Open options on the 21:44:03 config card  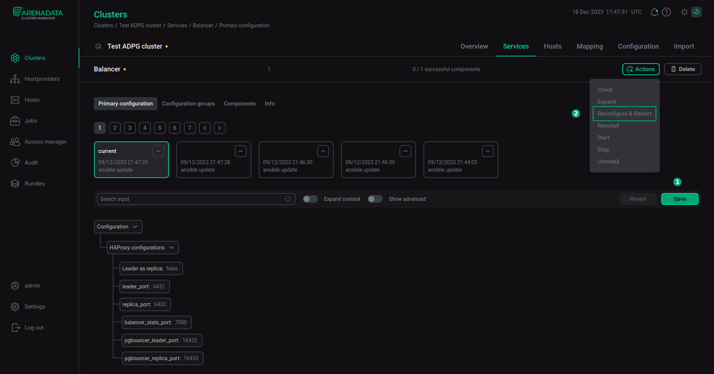pyautogui.click(x=488, y=151)
